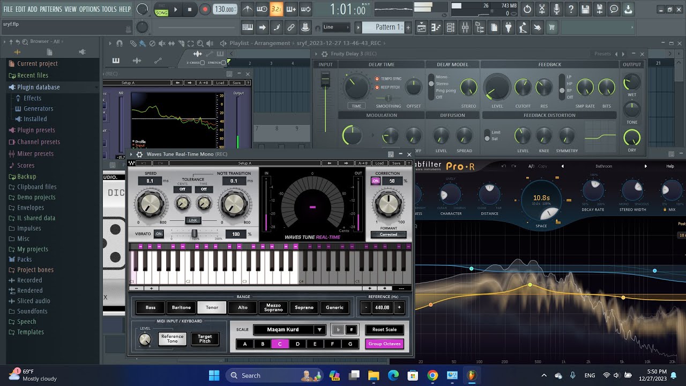Select the Playlist mute tool icon

tap(162, 43)
